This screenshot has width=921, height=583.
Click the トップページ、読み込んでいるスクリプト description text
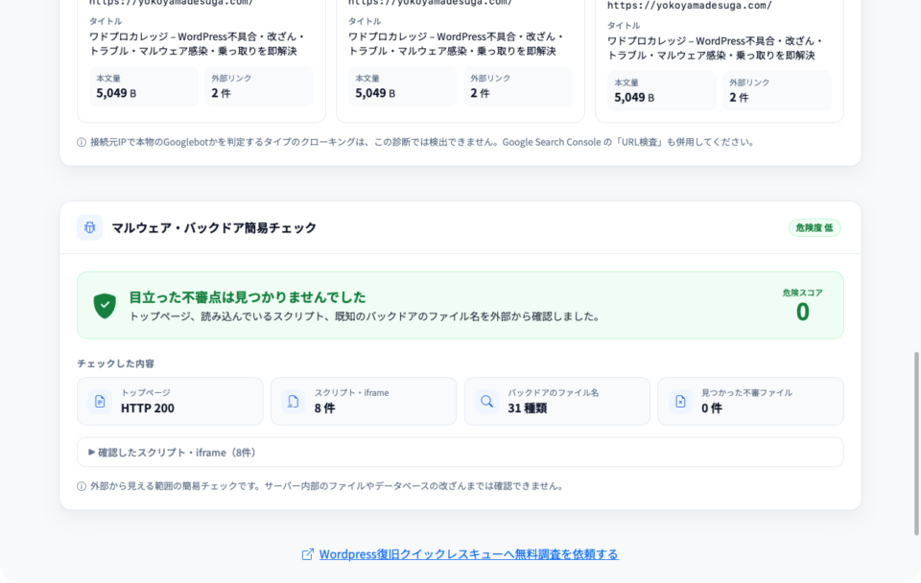(365, 316)
